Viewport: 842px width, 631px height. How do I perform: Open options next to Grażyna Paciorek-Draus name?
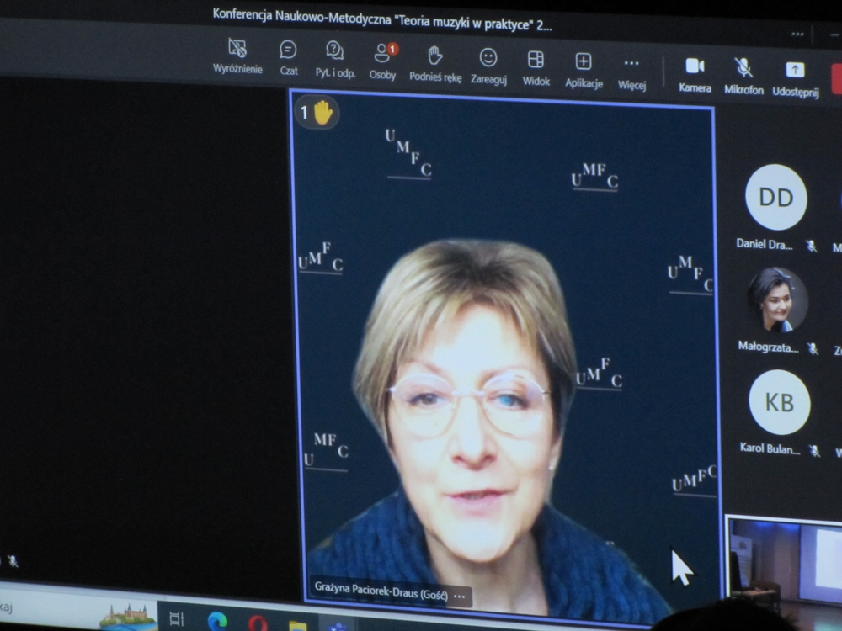pos(460,596)
